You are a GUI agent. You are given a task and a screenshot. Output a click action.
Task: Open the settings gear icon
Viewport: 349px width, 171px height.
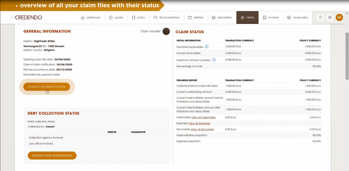(x=330, y=17)
